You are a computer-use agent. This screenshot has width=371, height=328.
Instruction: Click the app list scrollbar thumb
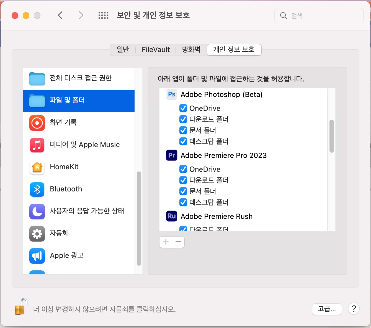pyautogui.click(x=332, y=136)
